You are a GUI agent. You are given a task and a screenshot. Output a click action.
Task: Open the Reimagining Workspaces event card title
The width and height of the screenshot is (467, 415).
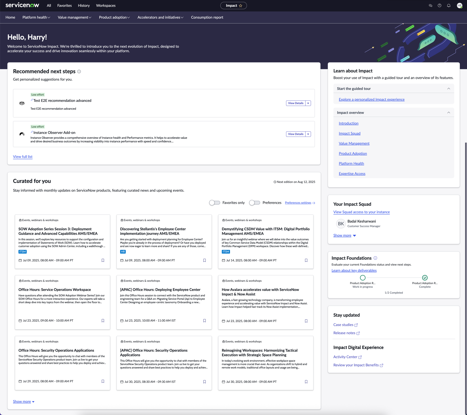click(x=259, y=353)
